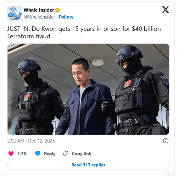Click the Whale Insider whale avatar
This screenshot has height=179, width=178.
click(x=15, y=13)
